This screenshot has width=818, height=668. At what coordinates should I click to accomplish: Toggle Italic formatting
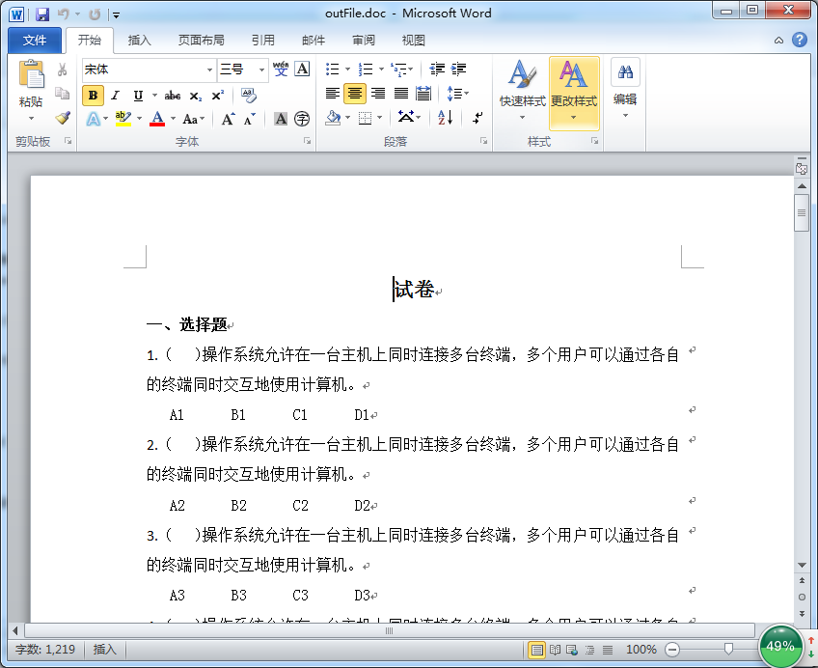(115, 95)
